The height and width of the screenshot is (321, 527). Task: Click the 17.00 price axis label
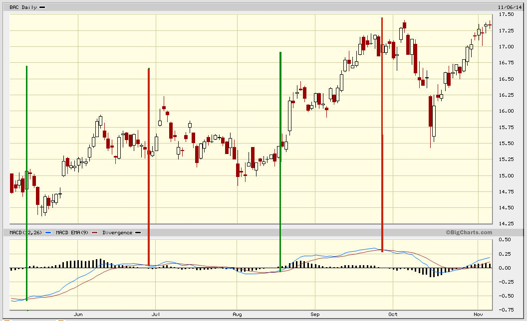click(x=506, y=47)
